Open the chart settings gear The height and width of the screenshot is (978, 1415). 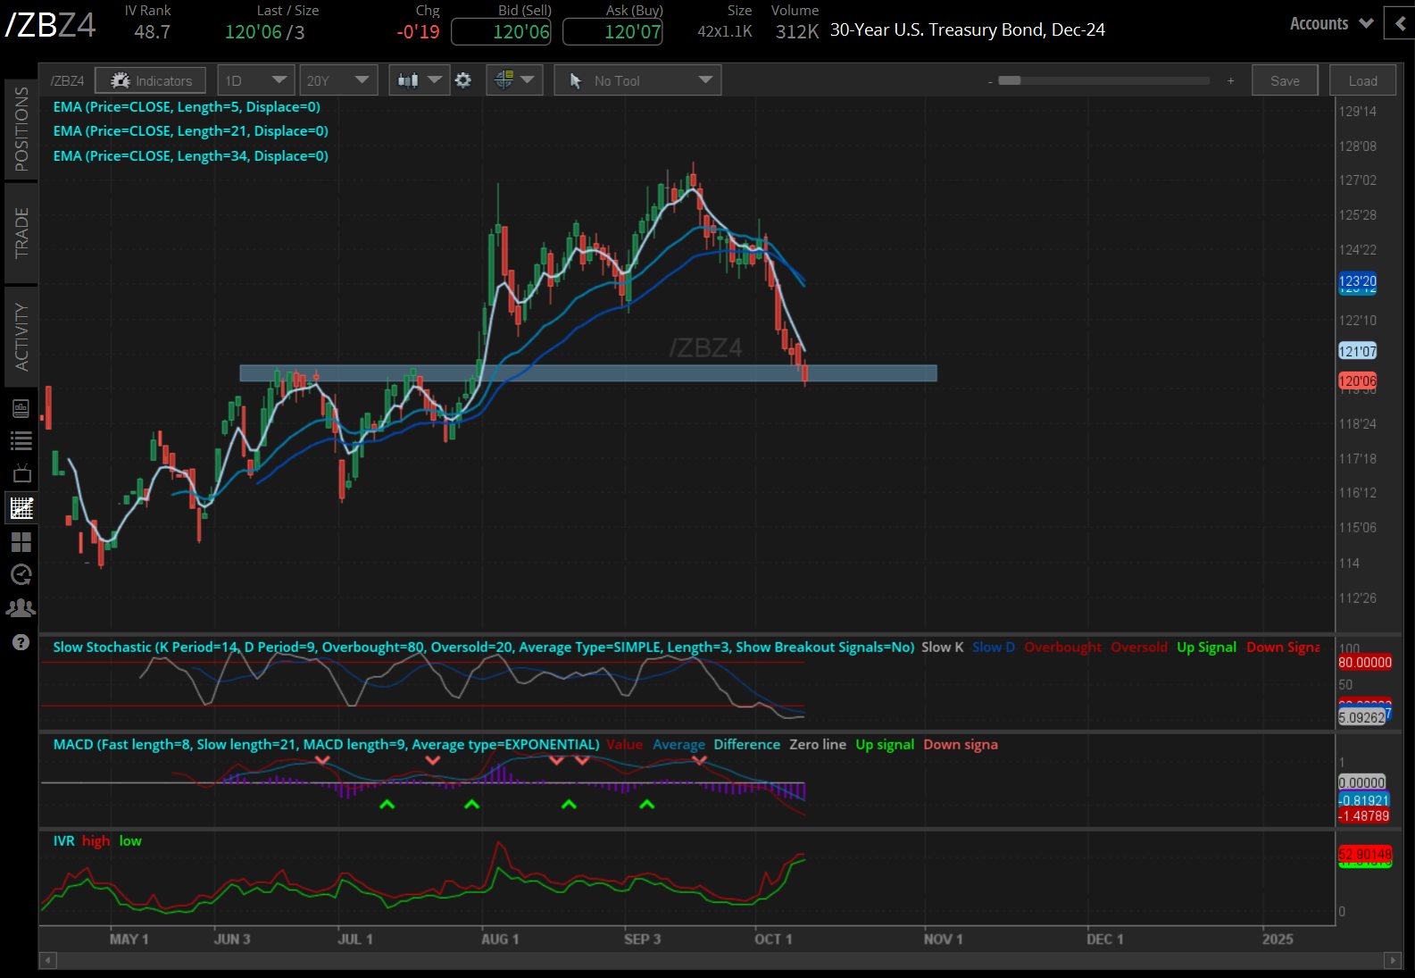(x=463, y=80)
